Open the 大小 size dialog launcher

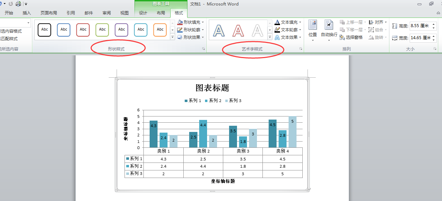click(x=435, y=49)
